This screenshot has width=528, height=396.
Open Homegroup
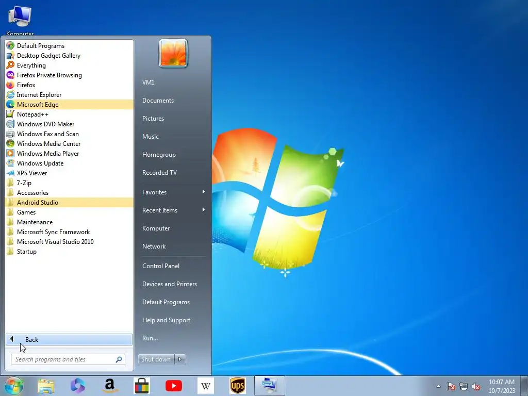pos(173,155)
